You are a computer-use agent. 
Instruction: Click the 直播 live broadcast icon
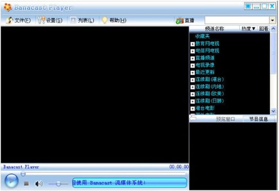(180, 19)
